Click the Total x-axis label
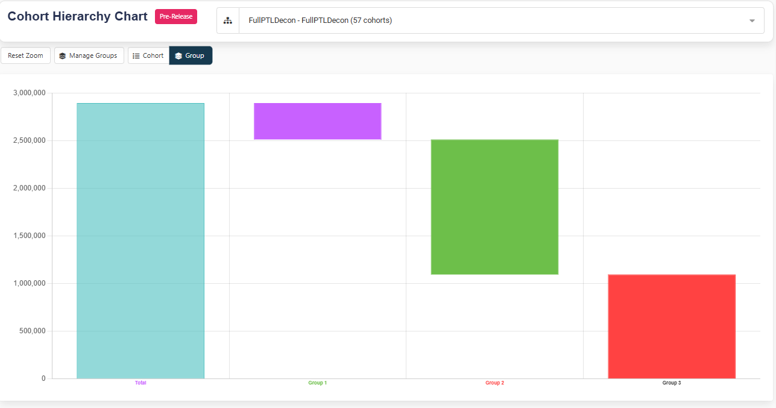776x408 pixels. [x=140, y=383]
